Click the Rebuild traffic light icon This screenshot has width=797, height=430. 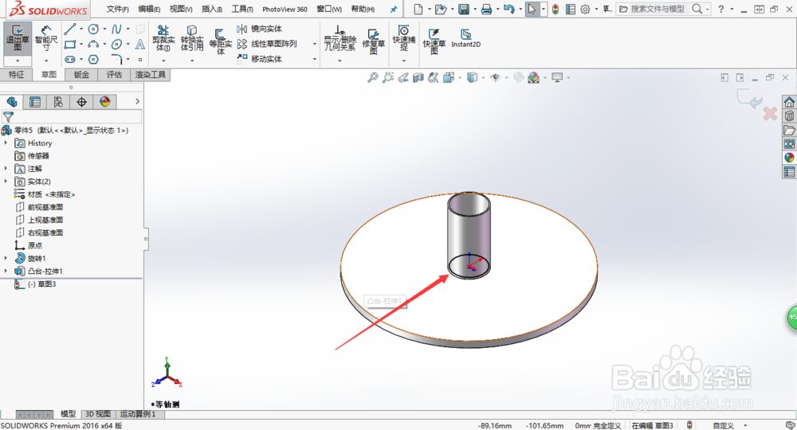pos(555,9)
